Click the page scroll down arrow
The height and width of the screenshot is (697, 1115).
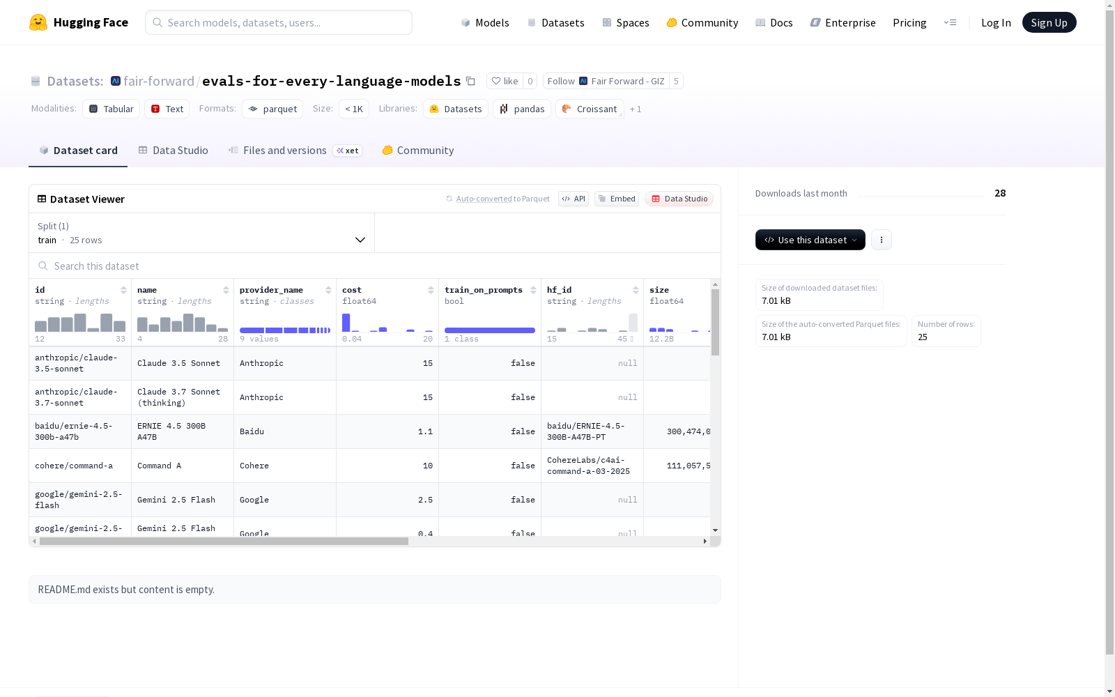click(1109, 691)
